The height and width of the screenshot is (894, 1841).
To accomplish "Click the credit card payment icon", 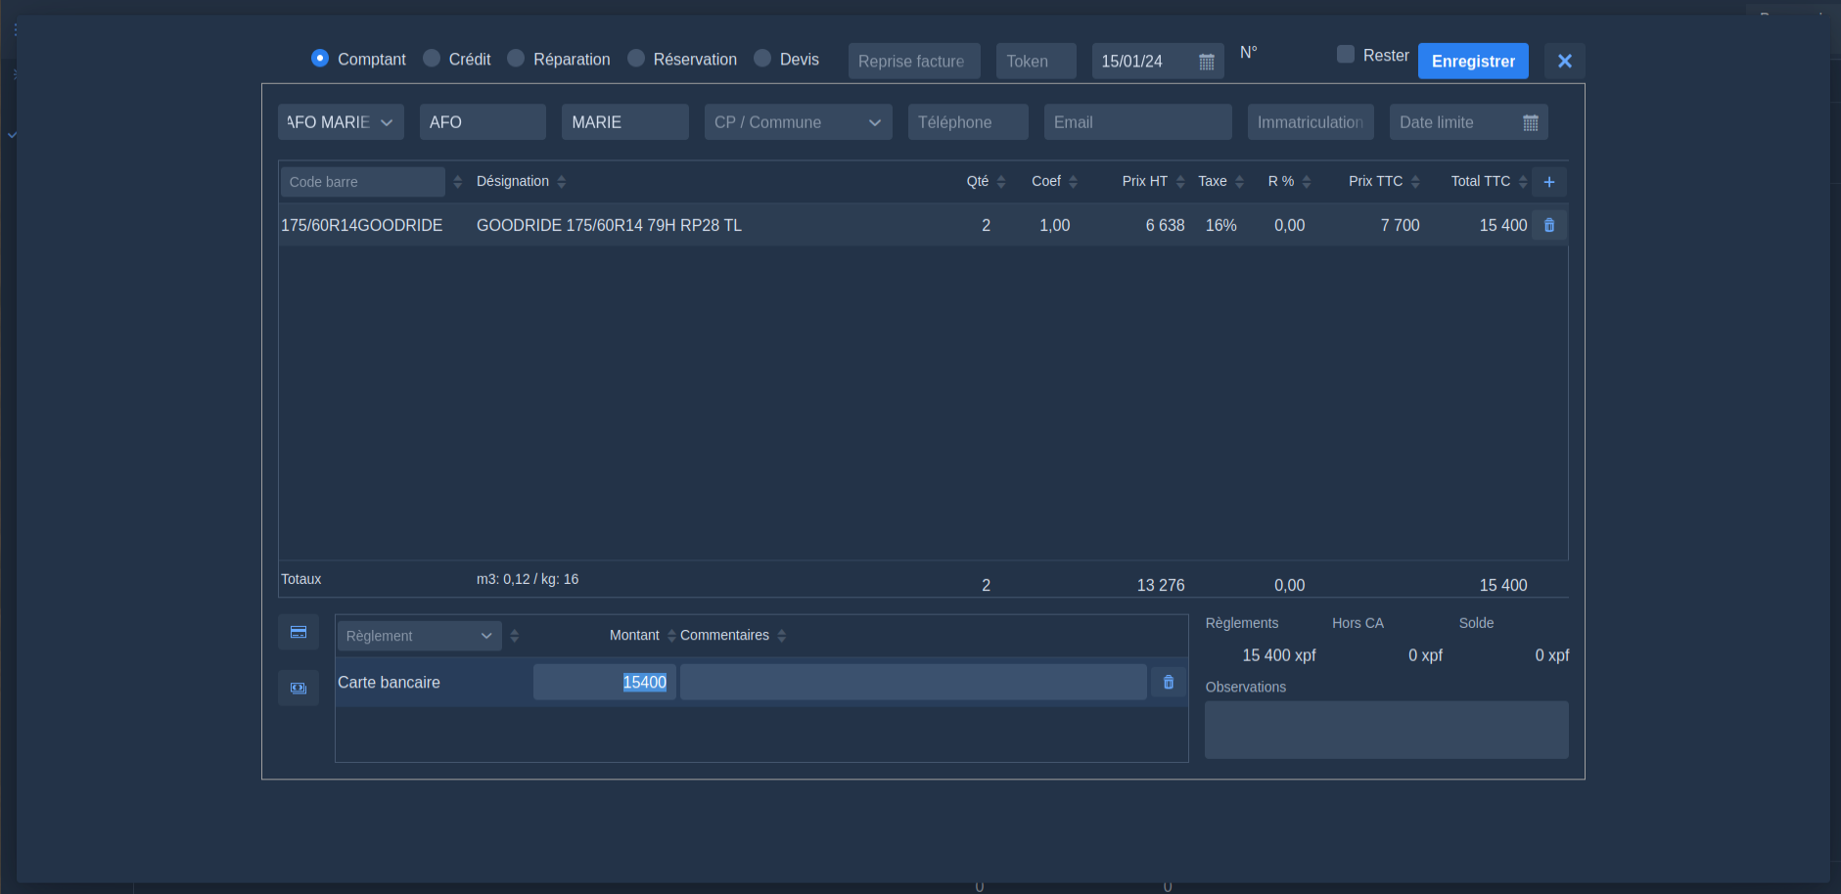I will click(299, 632).
